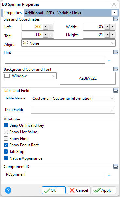
Task: Click the AaBbYyZz font preview
Action: 88,78
